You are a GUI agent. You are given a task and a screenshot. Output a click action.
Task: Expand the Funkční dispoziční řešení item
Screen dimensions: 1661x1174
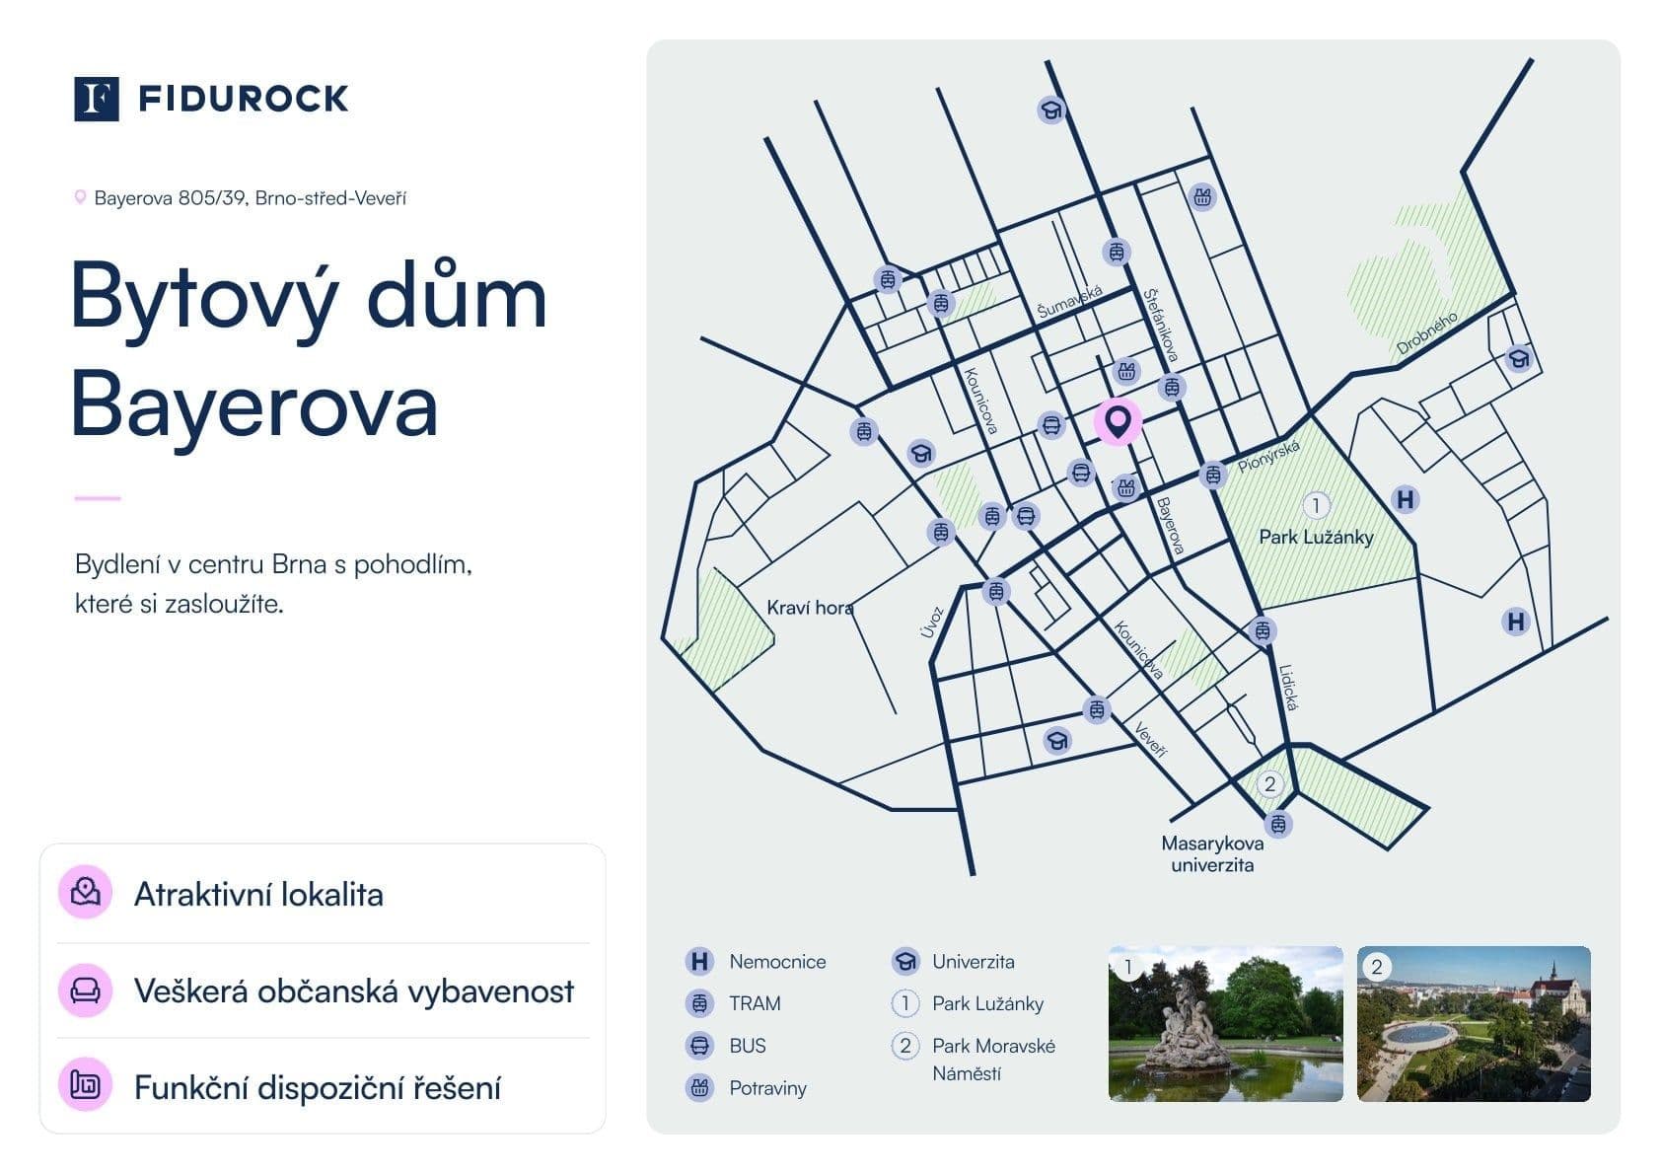pyautogui.click(x=319, y=1090)
